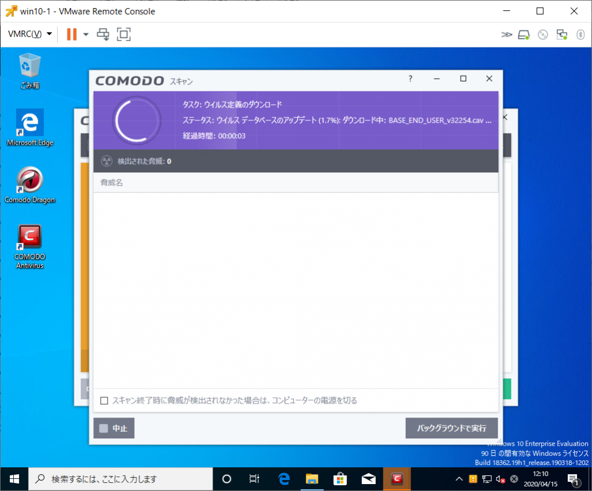Open the Windows Start menu
Viewport: 592px width, 491px height.
click(x=14, y=479)
